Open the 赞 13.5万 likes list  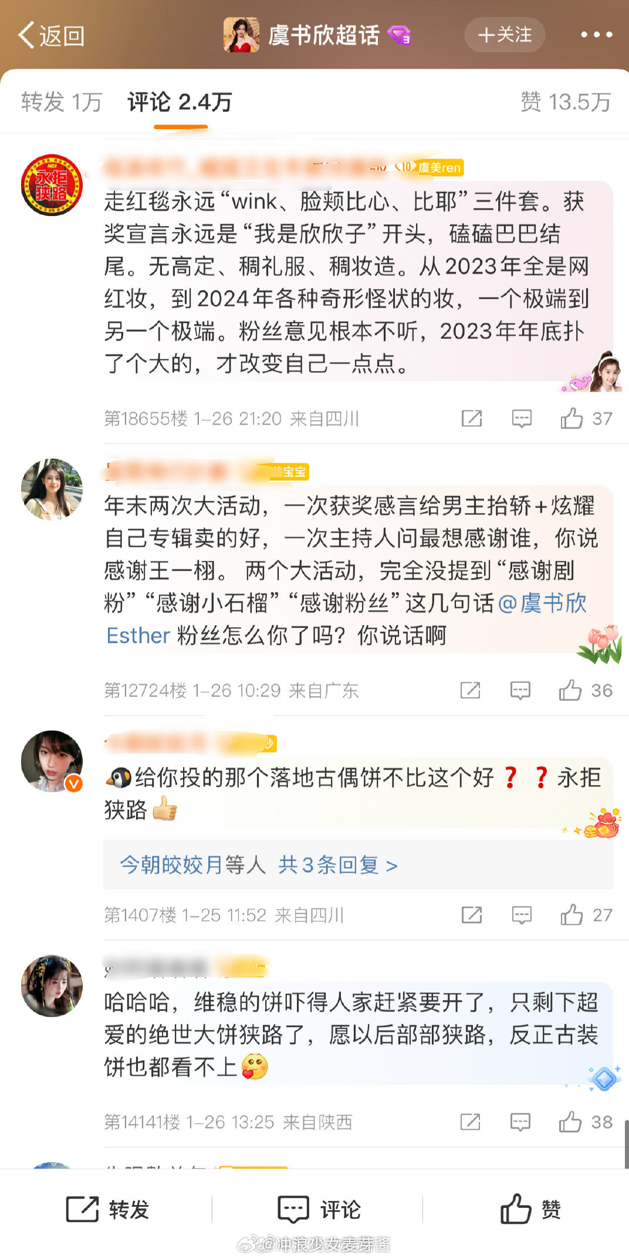coord(566,102)
